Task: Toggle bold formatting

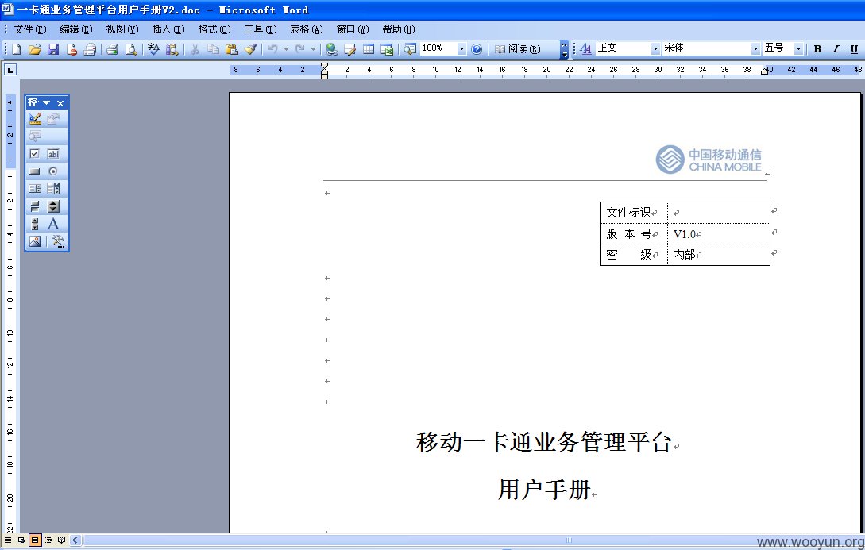Action: pyautogui.click(x=817, y=49)
